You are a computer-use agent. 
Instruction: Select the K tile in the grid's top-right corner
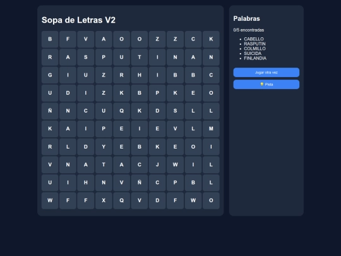click(211, 39)
